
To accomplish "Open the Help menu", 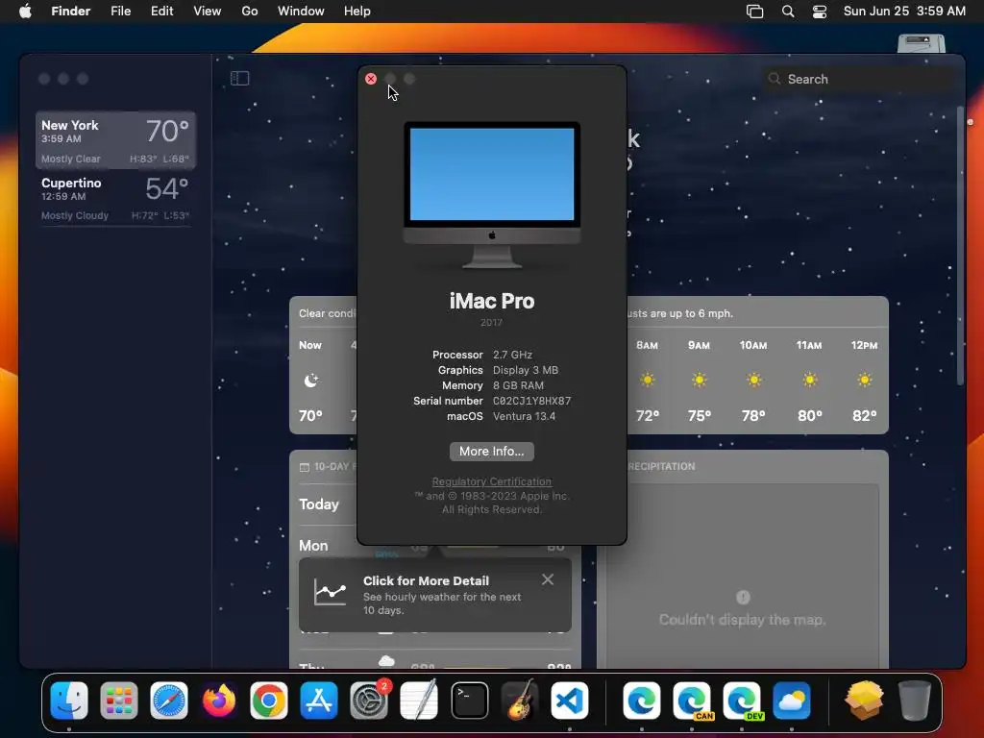I will tap(357, 12).
